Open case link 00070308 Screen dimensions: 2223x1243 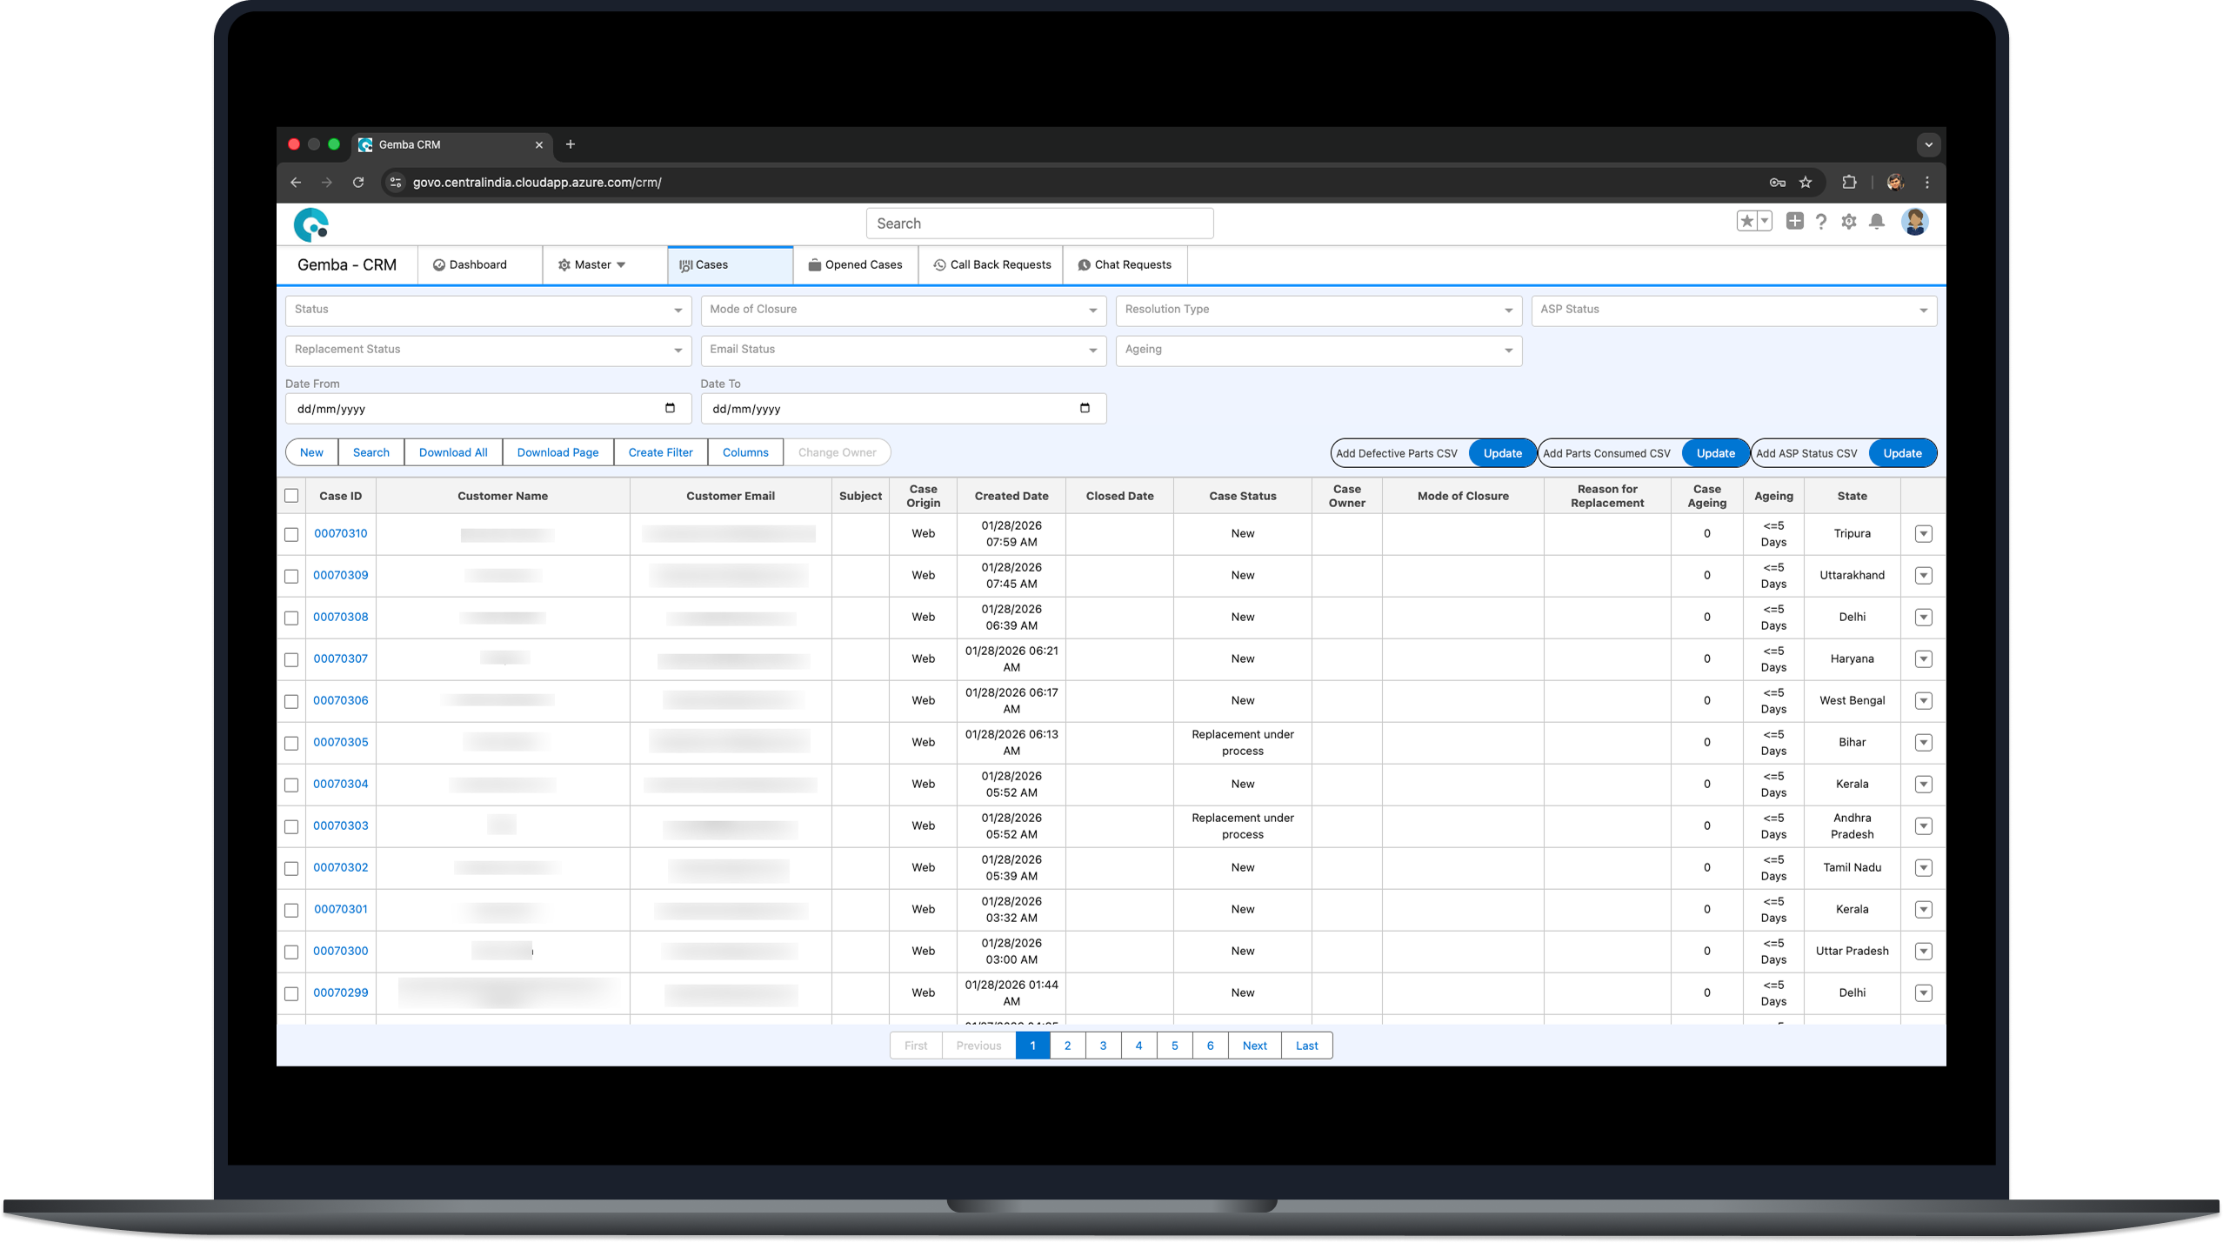(340, 617)
